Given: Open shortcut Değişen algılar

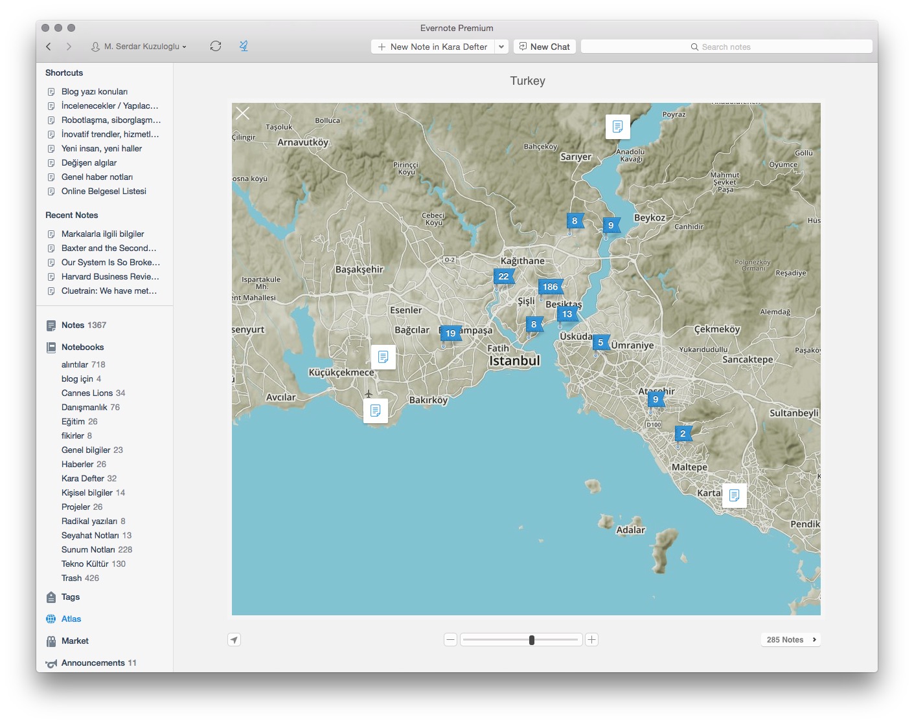Looking at the screenshot, I should coord(89,163).
